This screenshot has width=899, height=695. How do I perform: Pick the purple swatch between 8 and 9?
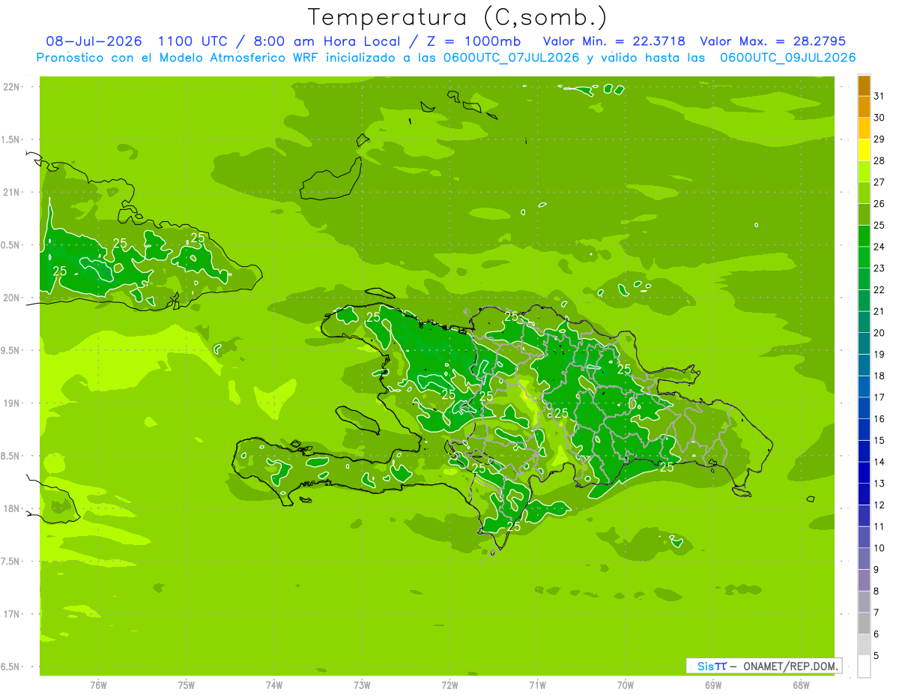pyautogui.click(x=864, y=580)
